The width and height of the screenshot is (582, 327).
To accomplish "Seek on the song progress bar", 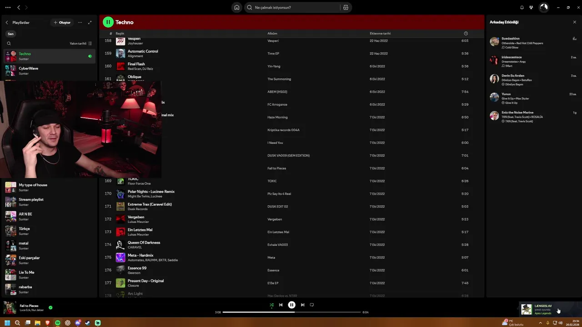I will [291, 312].
